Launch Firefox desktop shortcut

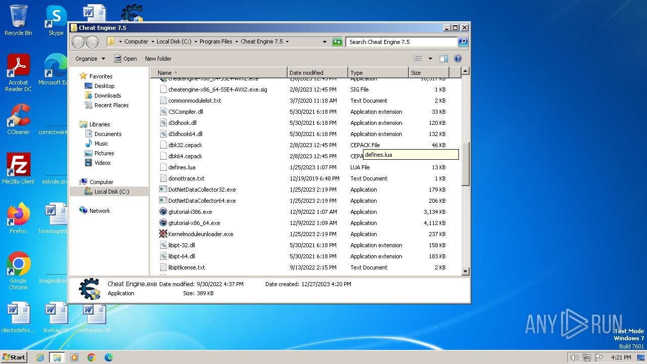18,218
